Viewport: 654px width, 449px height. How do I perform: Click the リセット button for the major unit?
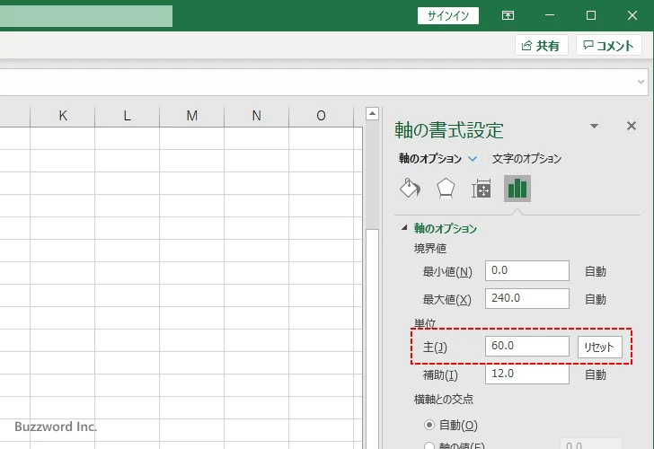point(599,347)
